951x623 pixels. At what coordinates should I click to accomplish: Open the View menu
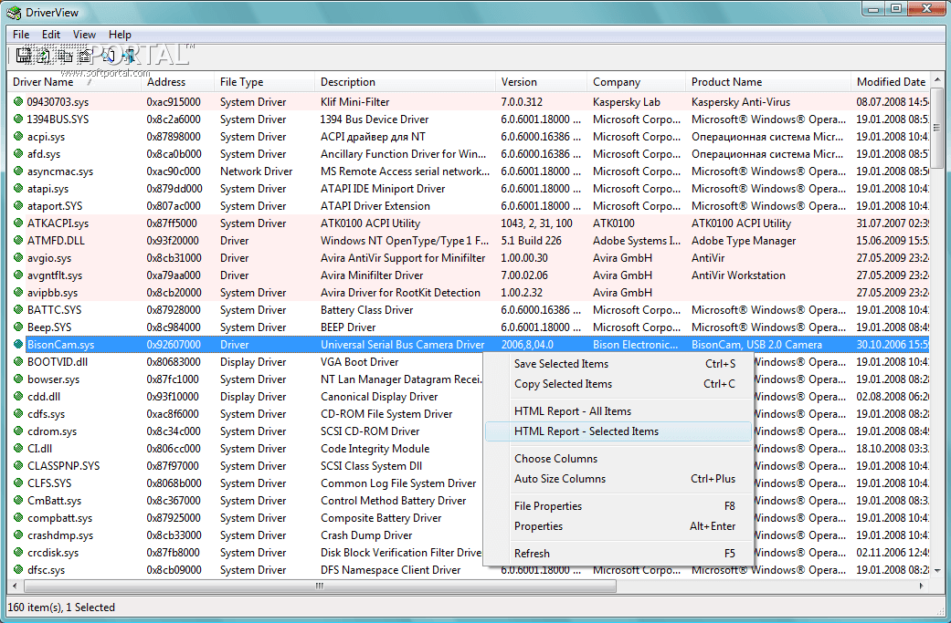point(84,35)
